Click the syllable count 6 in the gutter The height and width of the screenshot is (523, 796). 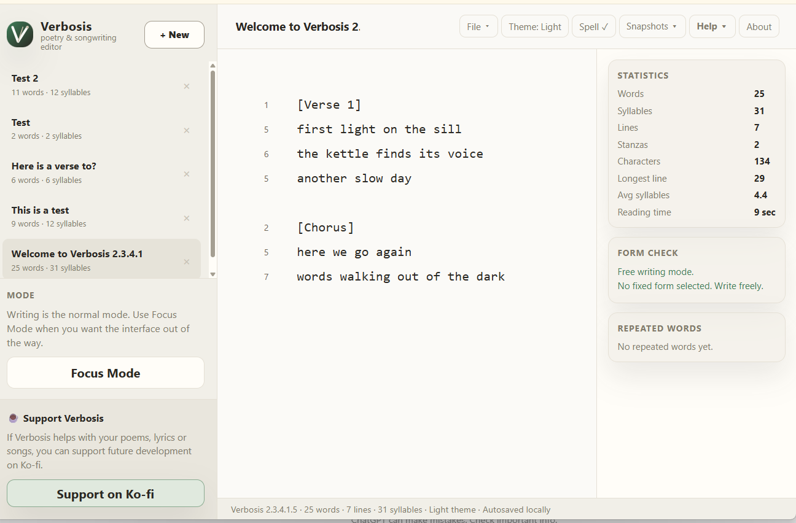[x=267, y=155]
